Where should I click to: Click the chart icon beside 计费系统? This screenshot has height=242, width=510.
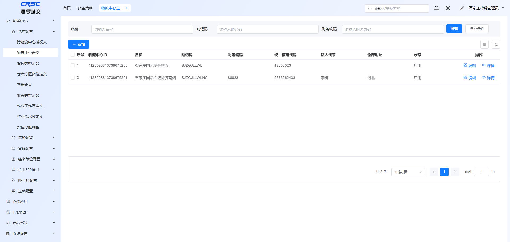click(8, 223)
